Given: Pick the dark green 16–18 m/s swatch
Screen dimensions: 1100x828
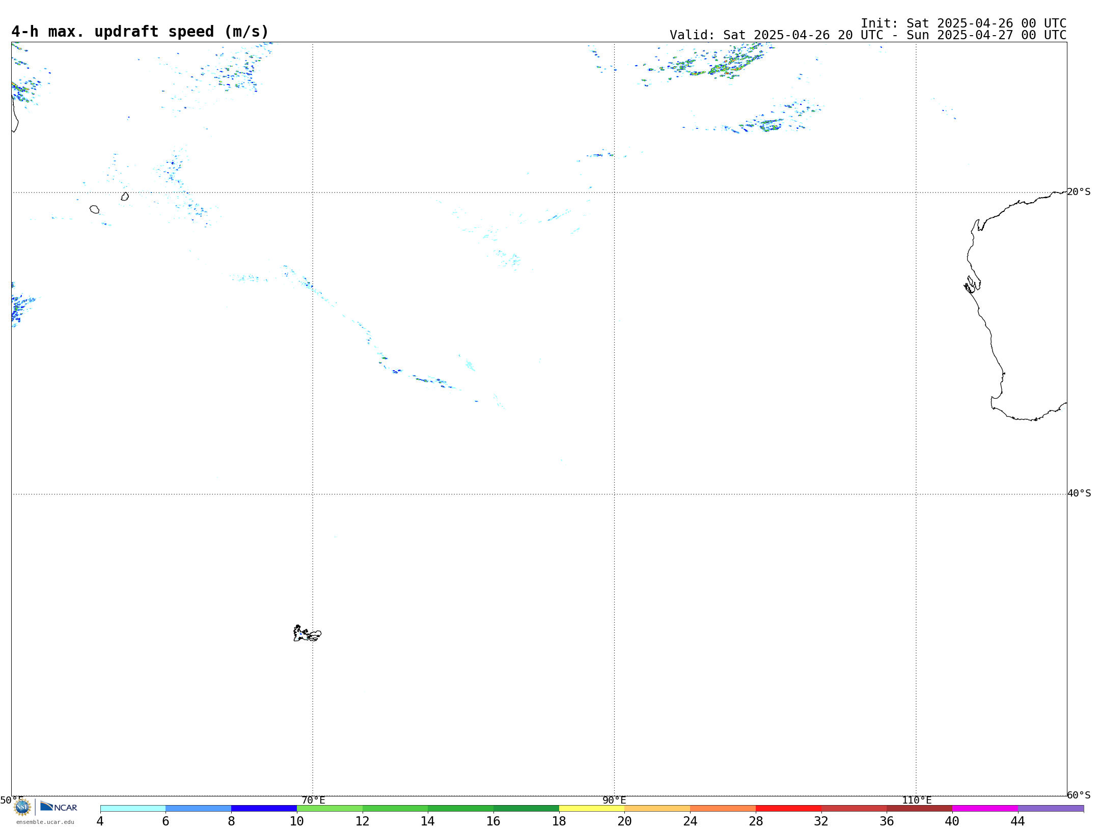Looking at the screenshot, I should click(x=526, y=809).
